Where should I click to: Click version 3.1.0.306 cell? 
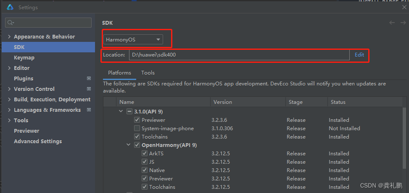pyautogui.click(x=222, y=129)
